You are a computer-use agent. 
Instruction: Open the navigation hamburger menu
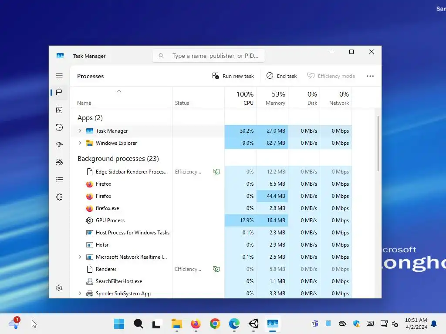coord(59,75)
